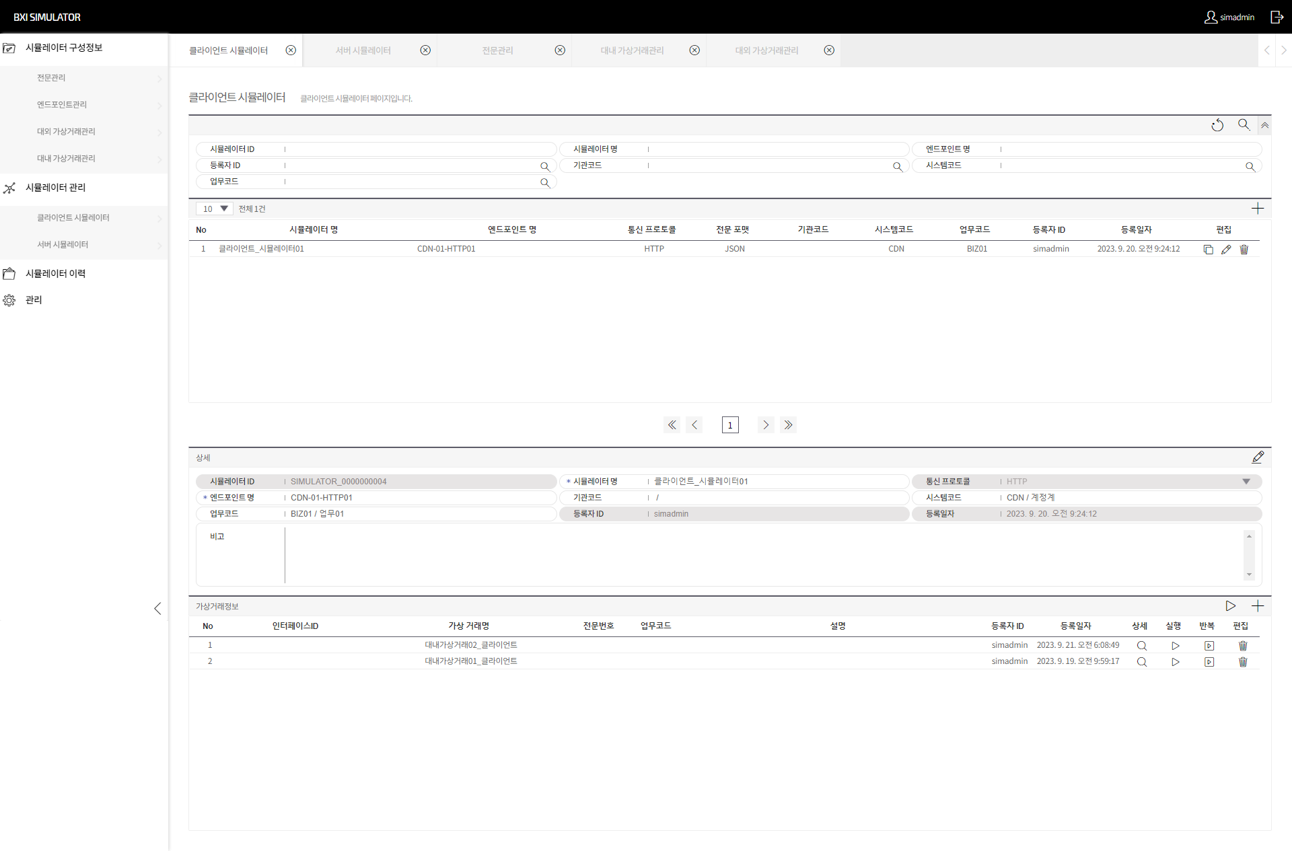Switch to the 대외 가상거래관리 tab
This screenshot has height=851, width=1292.
766,50
